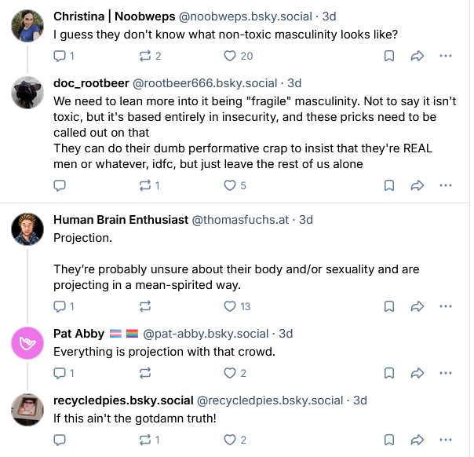Share Christina Noobweps's post
474x457 pixels.
point(417,56)
